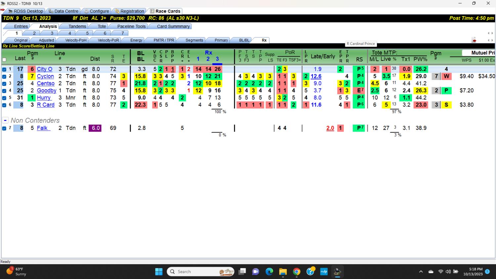The height and width of the screenshot is (279, 496).
Task: Toggle the checkbox on row 4 Goodby
Action: point(4,91)
